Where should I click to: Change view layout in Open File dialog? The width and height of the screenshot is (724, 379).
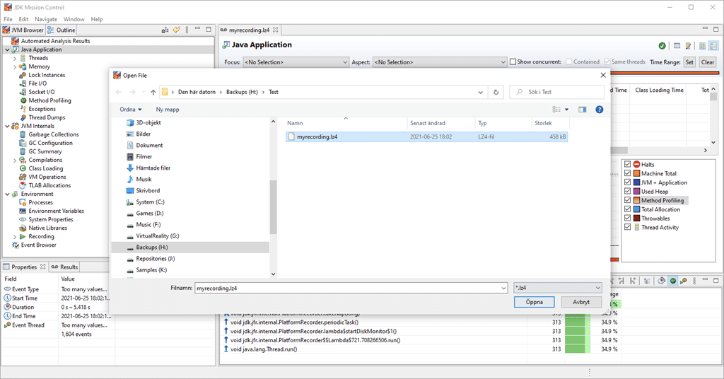click(557, 110)
